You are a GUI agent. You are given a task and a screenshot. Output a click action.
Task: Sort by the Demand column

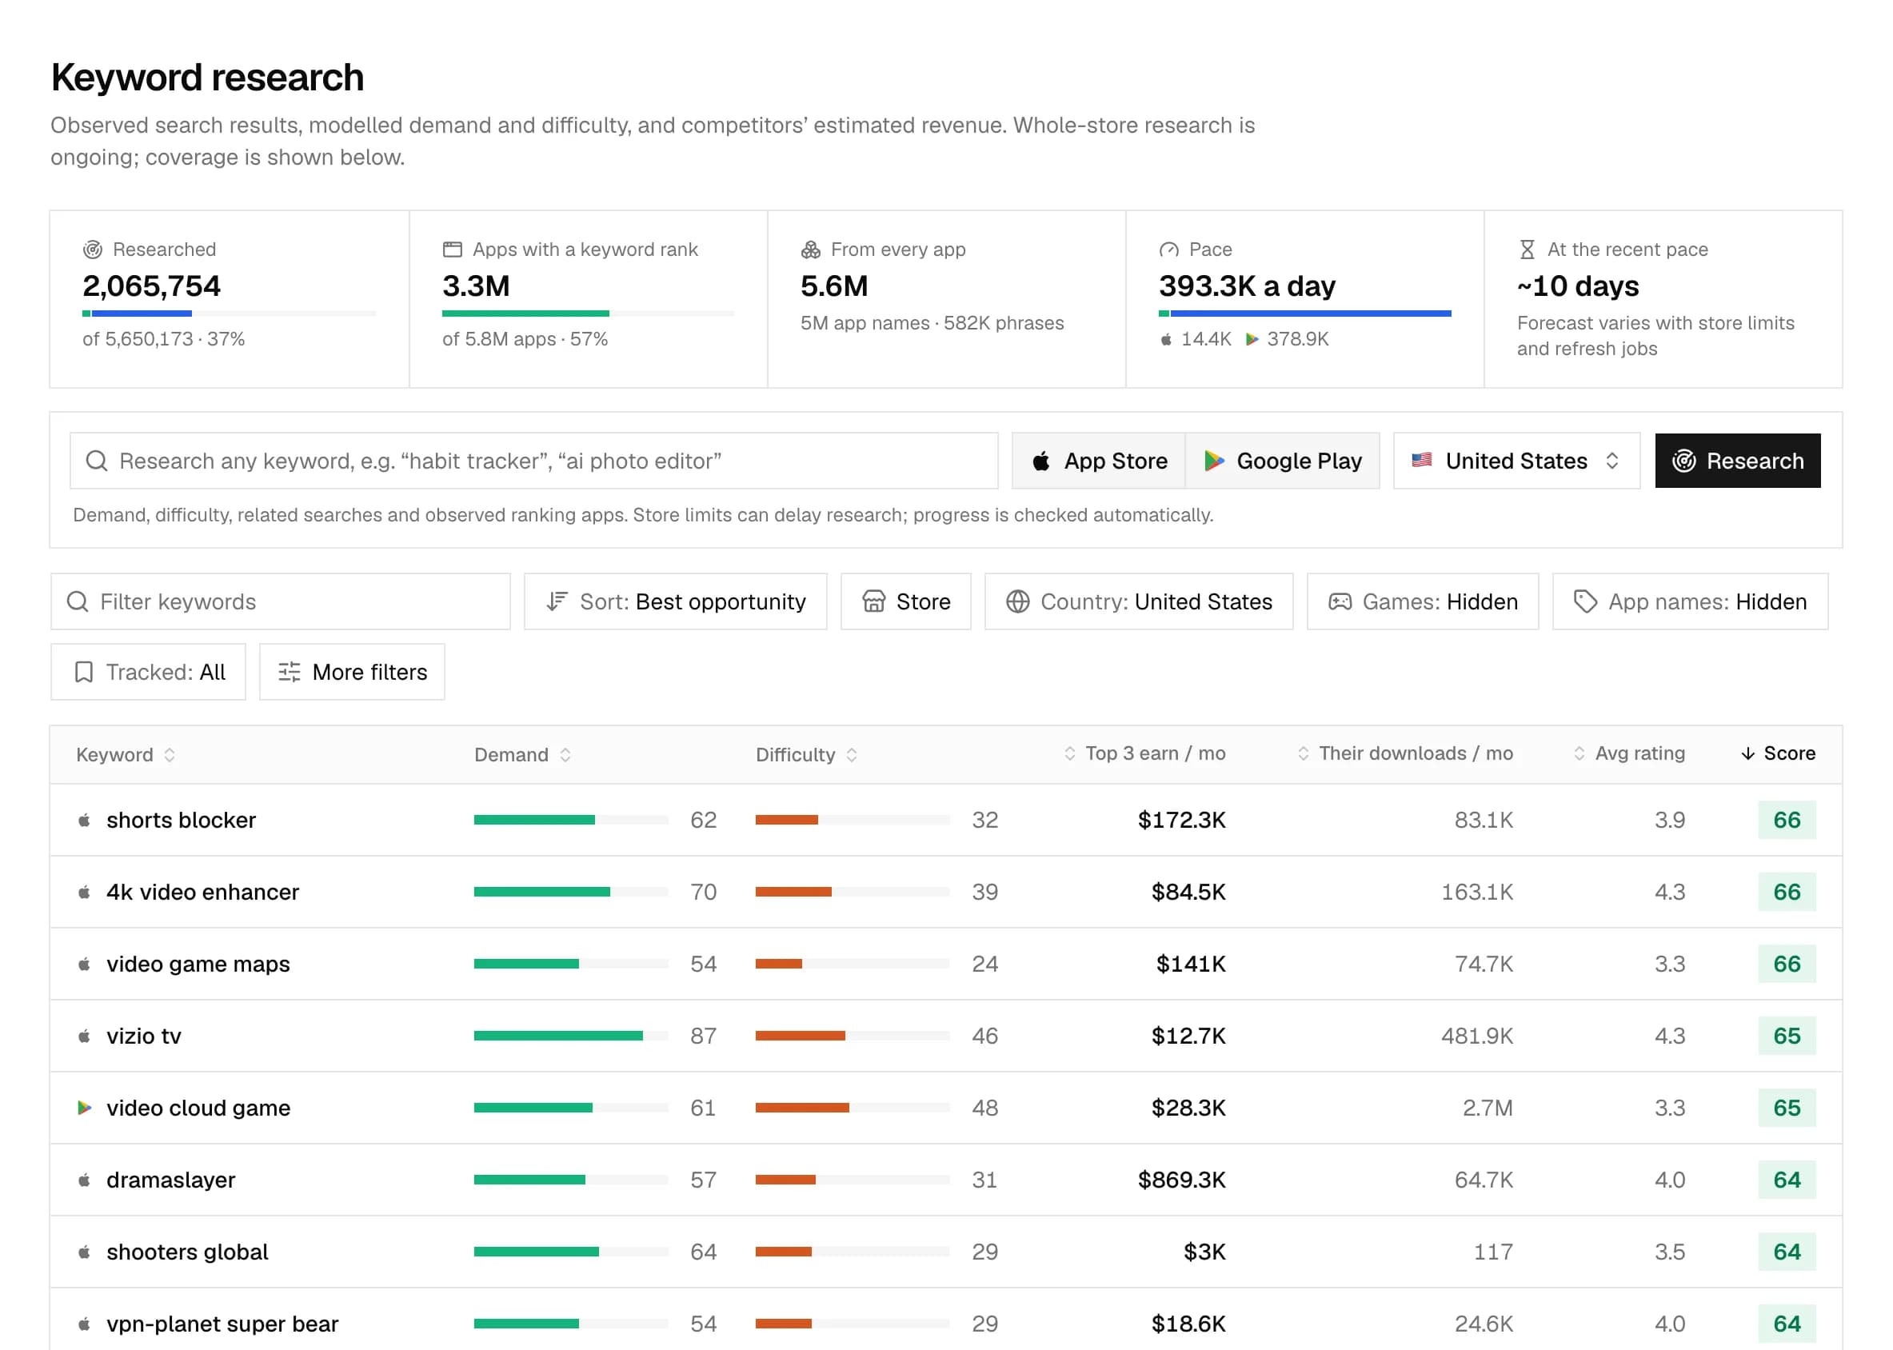(522, 755)
